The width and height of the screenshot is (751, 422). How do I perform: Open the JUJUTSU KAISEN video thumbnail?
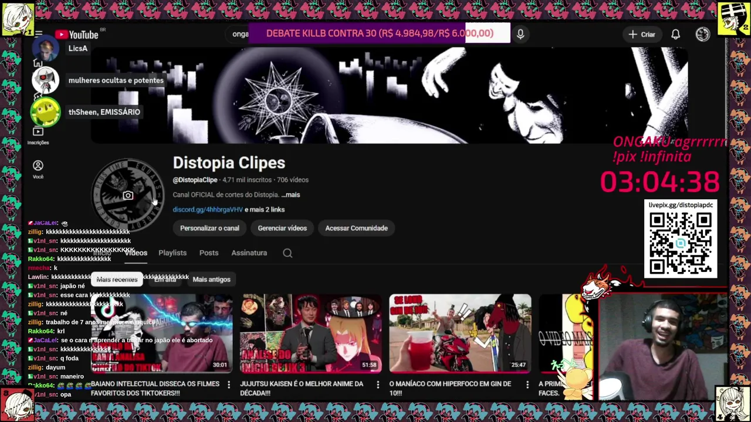coord(311,333)
